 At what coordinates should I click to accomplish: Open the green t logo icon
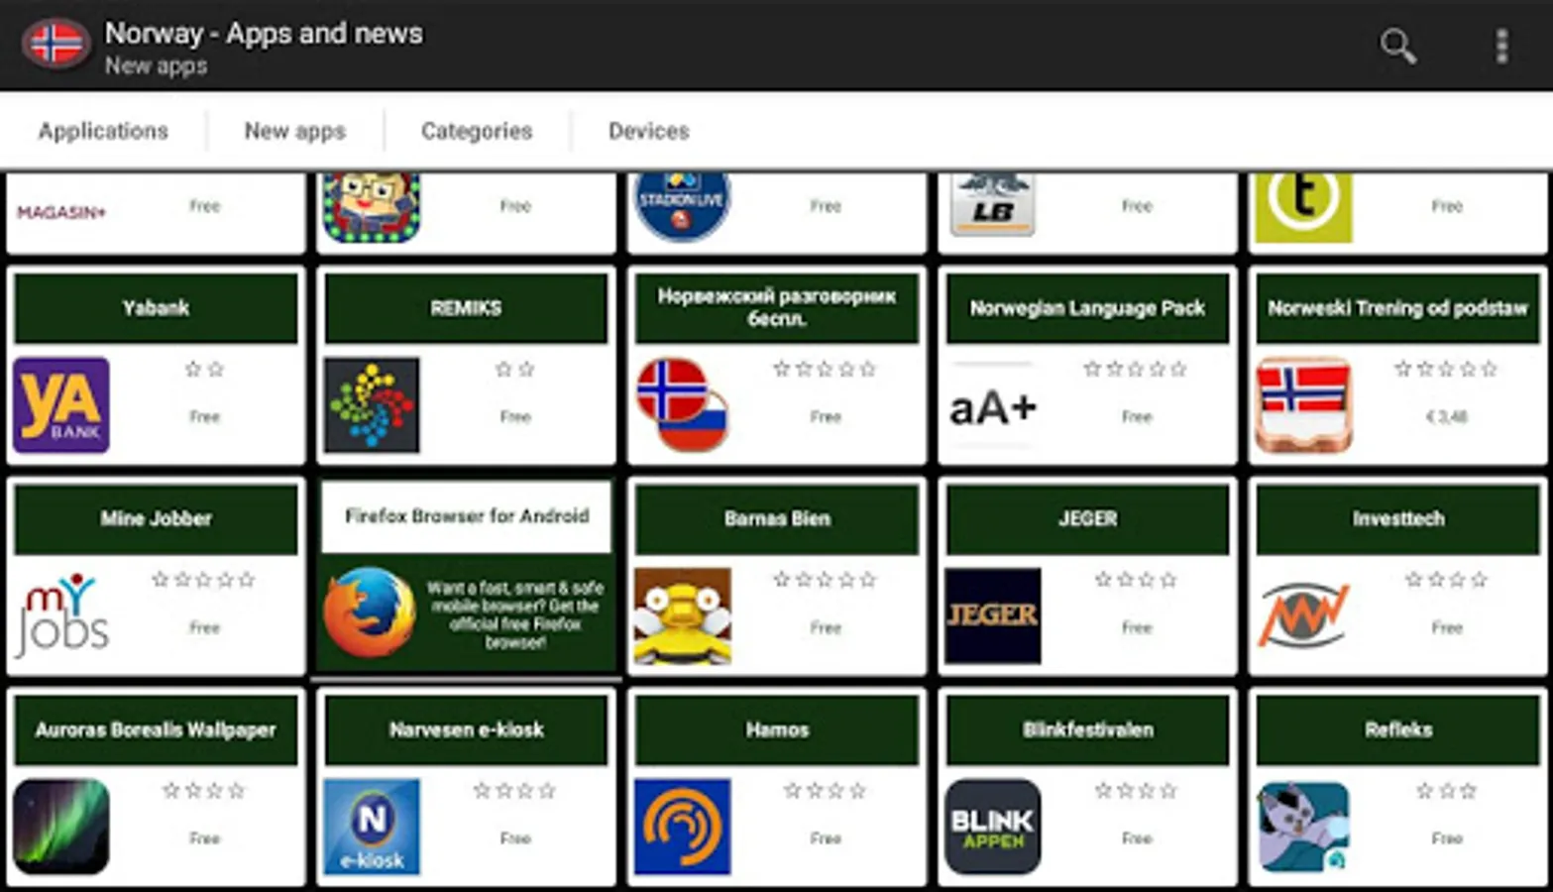pyautogui.click(x=1303, y=207)
